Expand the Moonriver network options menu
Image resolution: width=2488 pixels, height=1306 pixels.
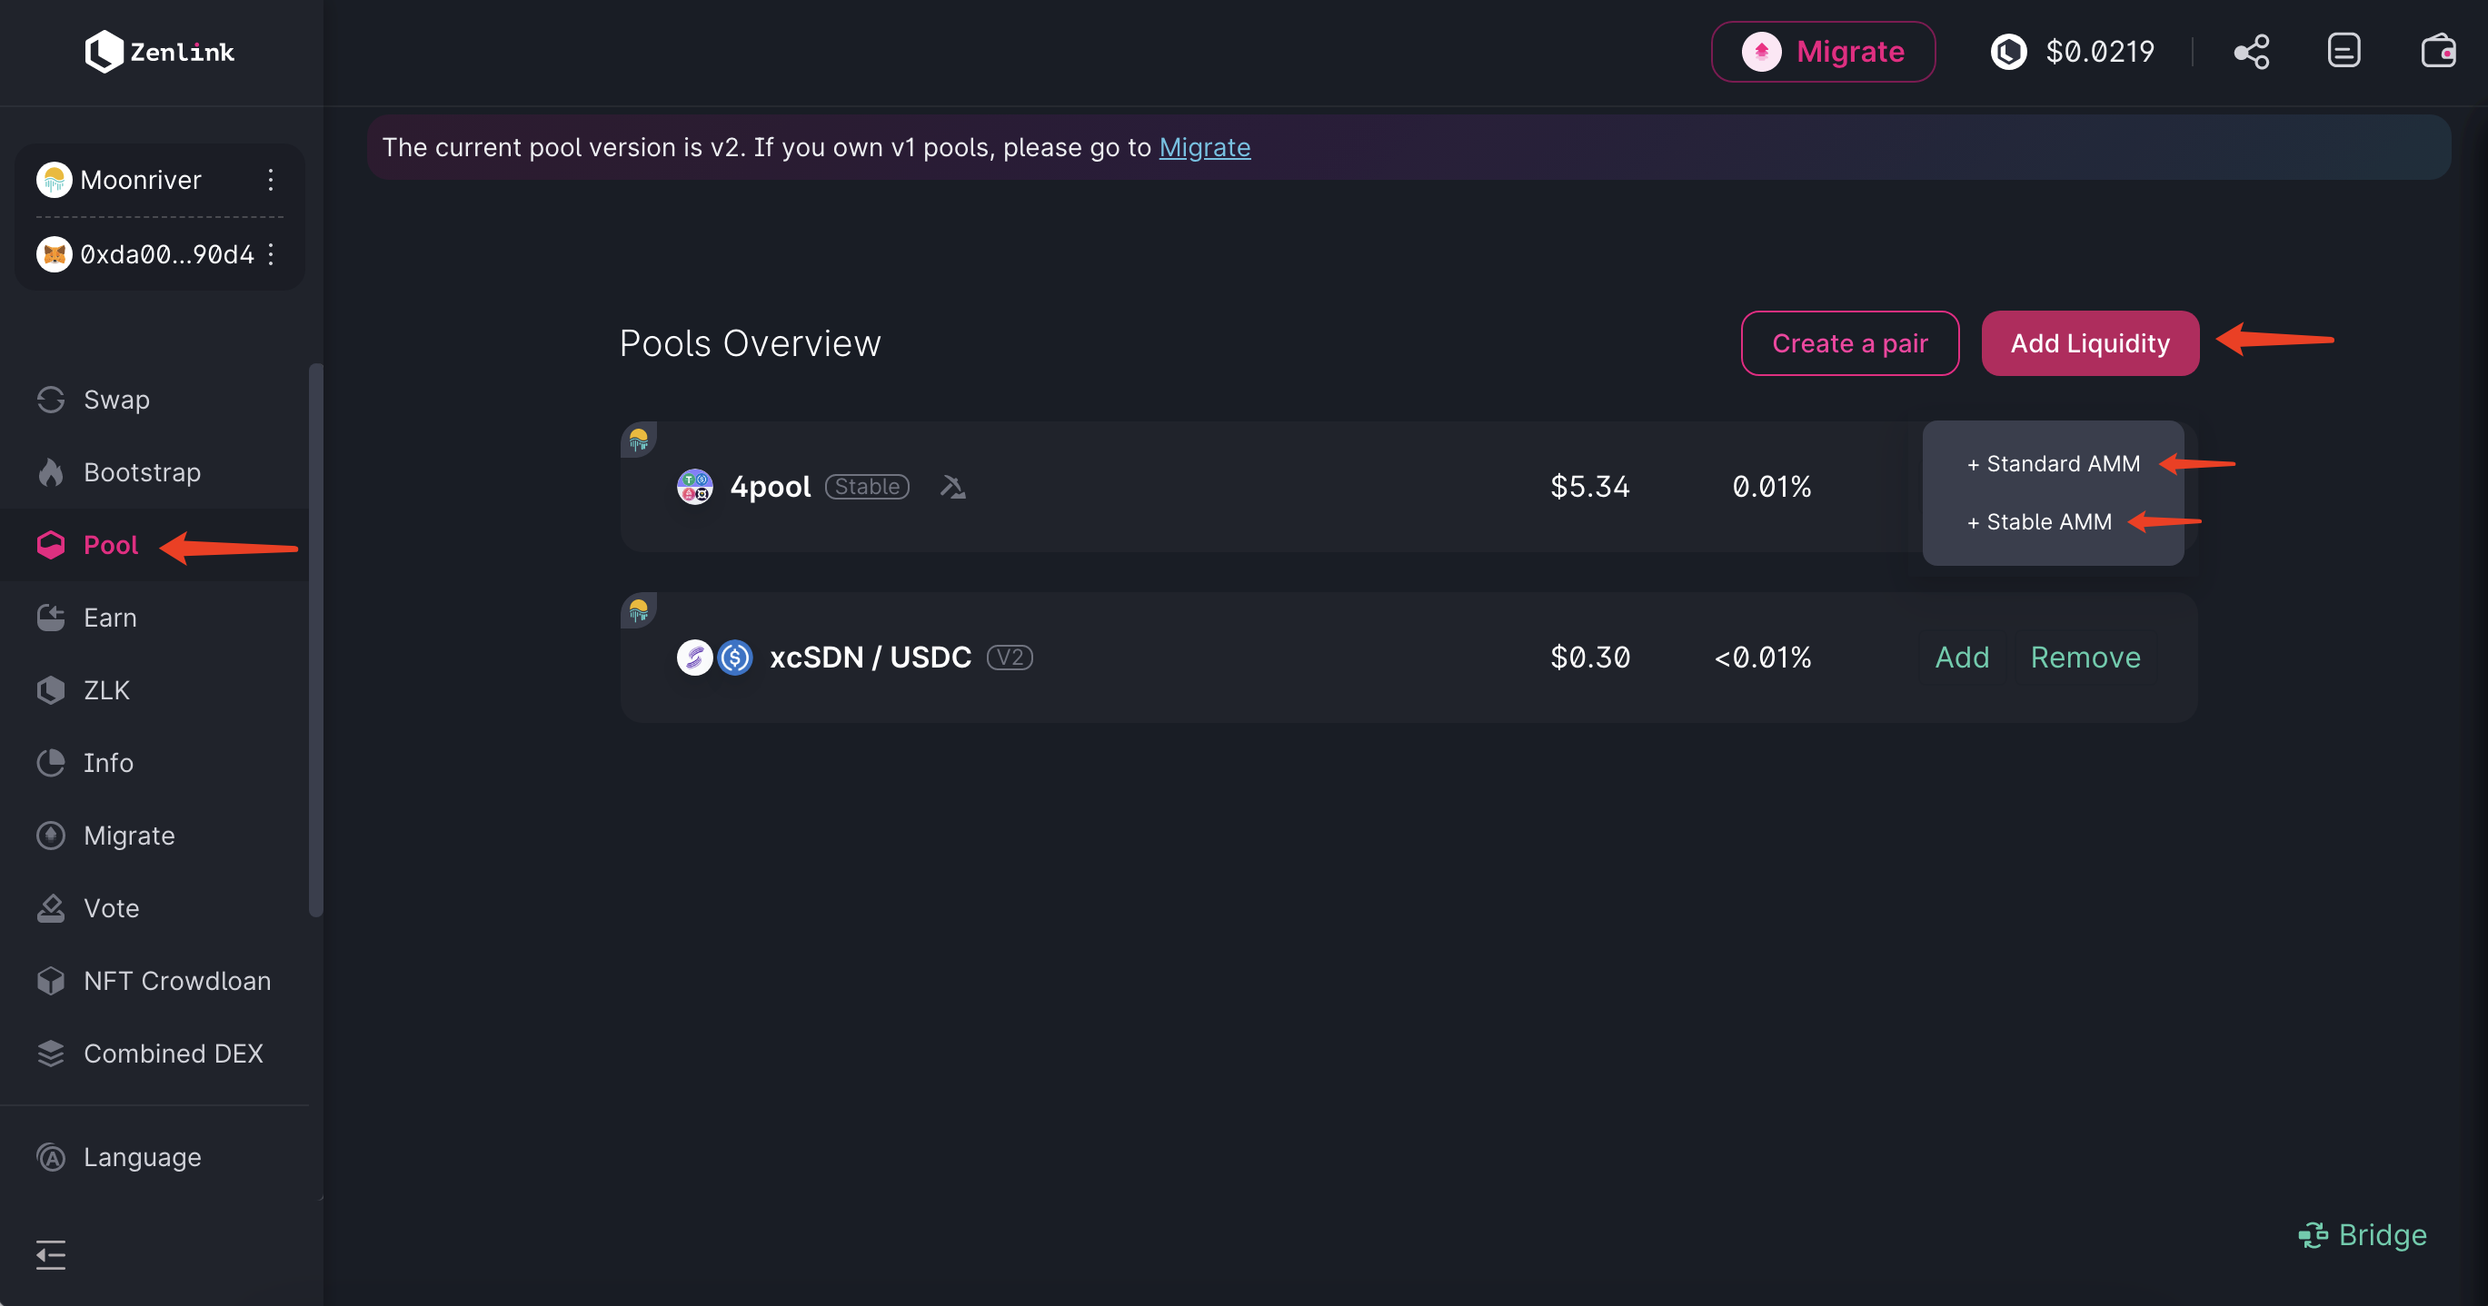pyautogui.click(x=271, y=180)
